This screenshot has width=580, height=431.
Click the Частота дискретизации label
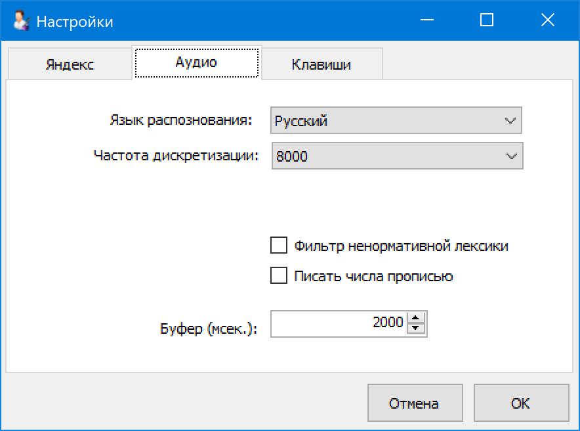click(x=176, y=156)
